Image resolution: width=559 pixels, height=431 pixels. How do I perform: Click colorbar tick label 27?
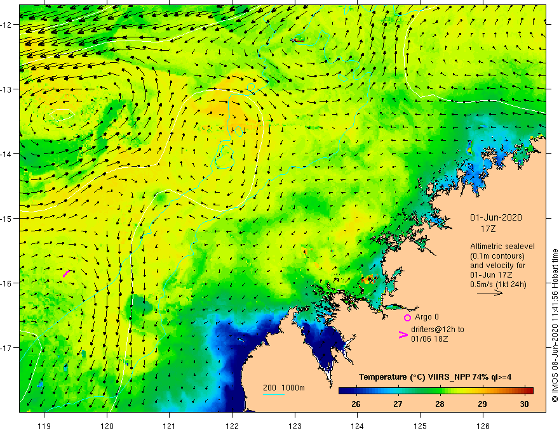click(398, 404)
